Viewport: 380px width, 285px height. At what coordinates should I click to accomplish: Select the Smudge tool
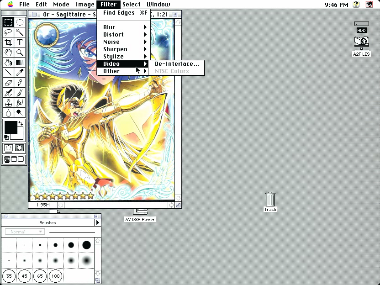point(20,103)
